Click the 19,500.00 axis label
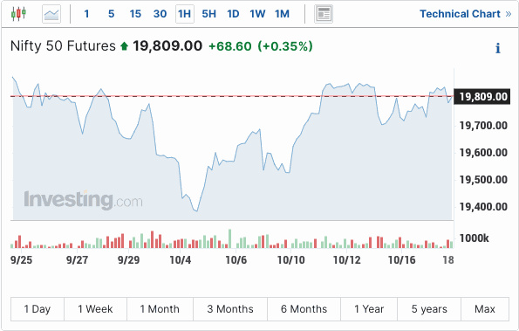 point(483,180)
